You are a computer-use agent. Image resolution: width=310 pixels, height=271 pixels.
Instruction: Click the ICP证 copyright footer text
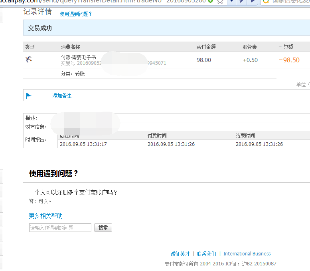[x=221, y=264]
